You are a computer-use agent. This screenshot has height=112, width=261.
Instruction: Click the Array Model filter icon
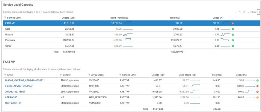89,75
